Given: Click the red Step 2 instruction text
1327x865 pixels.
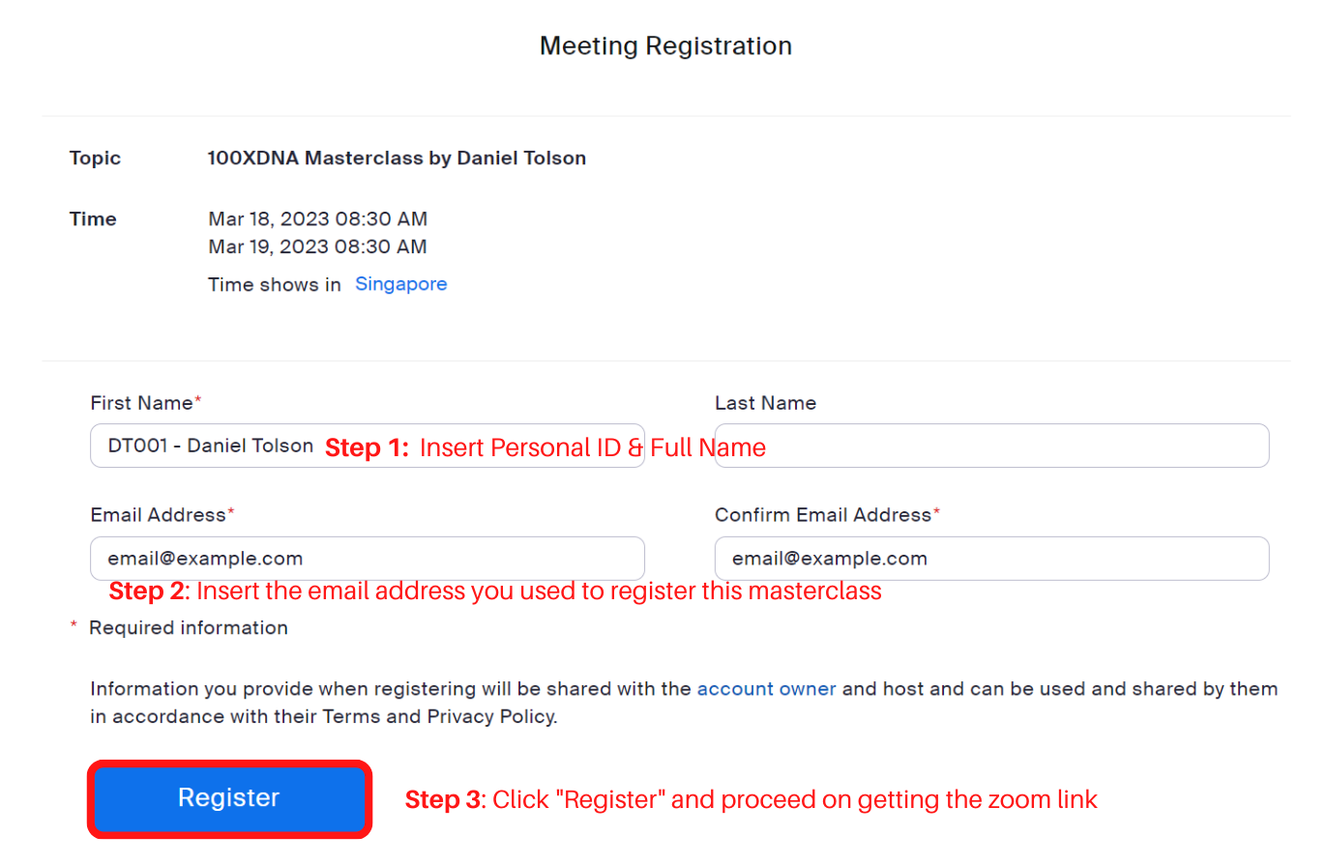Looking at the screenshot, I should click(495, 591).
